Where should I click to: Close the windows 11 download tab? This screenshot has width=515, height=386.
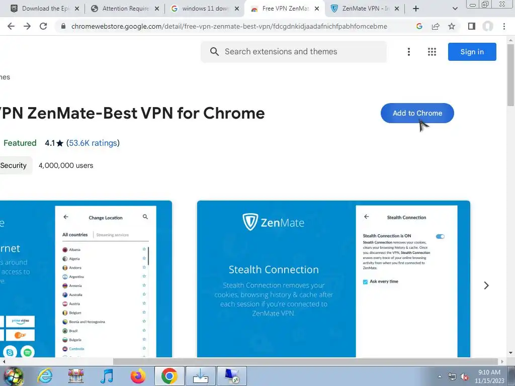pos(237,9)
